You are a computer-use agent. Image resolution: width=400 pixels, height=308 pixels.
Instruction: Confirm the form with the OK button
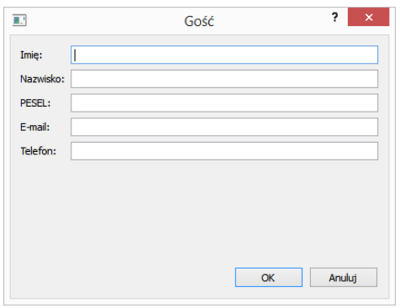(x=269, y=278)
